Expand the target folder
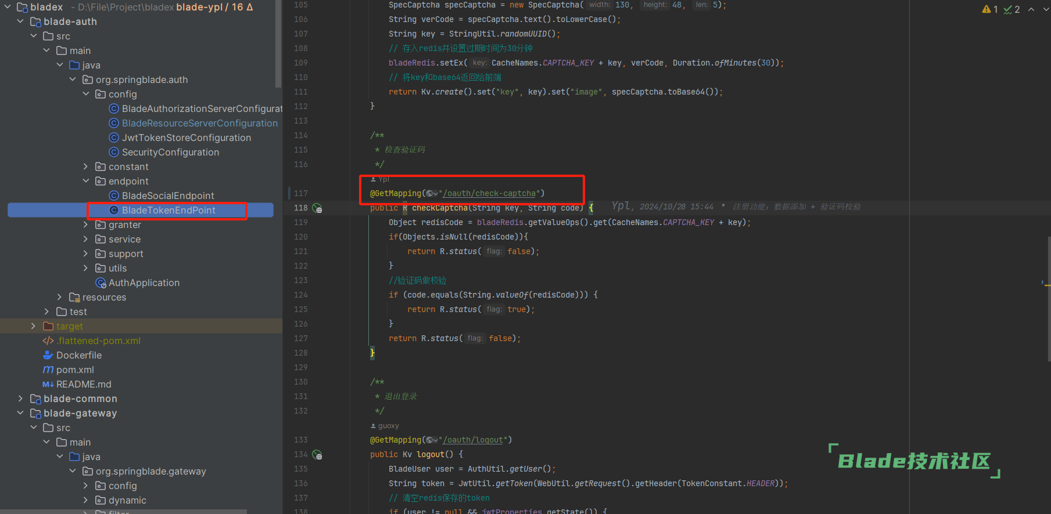1051x514 pixels. pyautogui.click(x=33, y=326)
